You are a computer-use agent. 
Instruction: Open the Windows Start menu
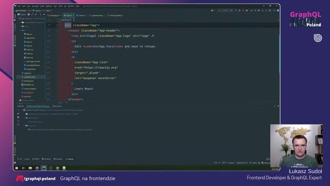[x=16, y=168]
